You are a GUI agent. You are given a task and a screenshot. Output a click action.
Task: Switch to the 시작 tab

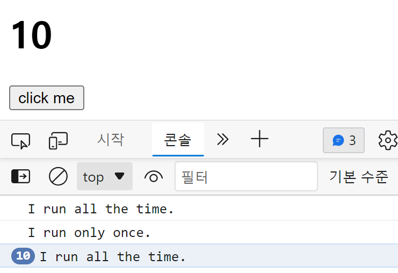coord(111,140)
